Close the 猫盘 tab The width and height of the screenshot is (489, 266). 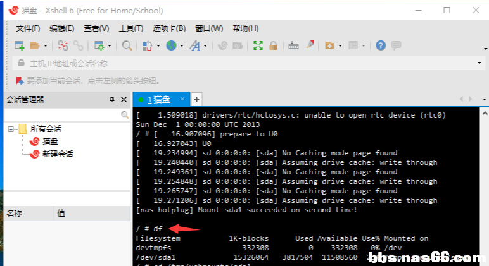coord(182,99)
